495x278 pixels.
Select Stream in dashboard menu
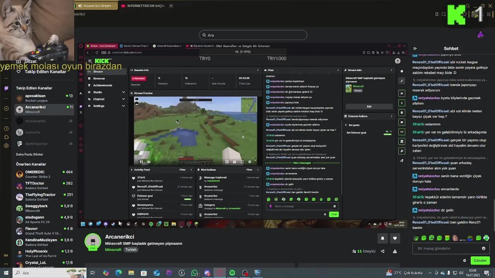106,72
